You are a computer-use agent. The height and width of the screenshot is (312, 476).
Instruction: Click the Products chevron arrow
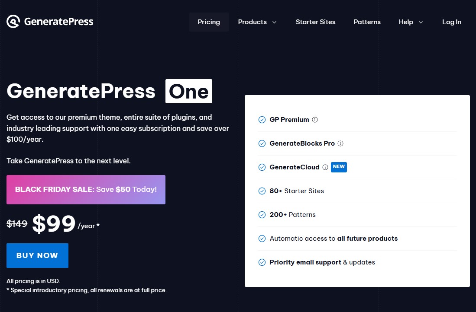[274, 22]
